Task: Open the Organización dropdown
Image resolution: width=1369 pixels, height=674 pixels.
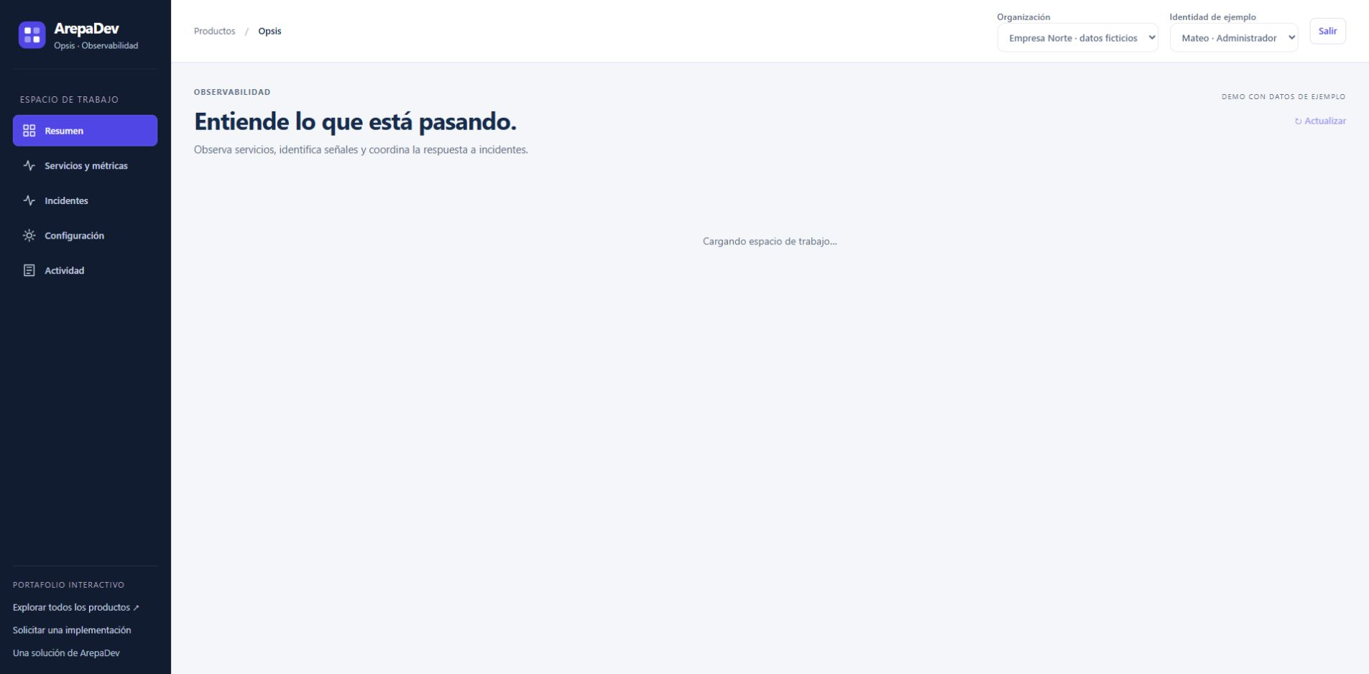Action: (1077, 38)
